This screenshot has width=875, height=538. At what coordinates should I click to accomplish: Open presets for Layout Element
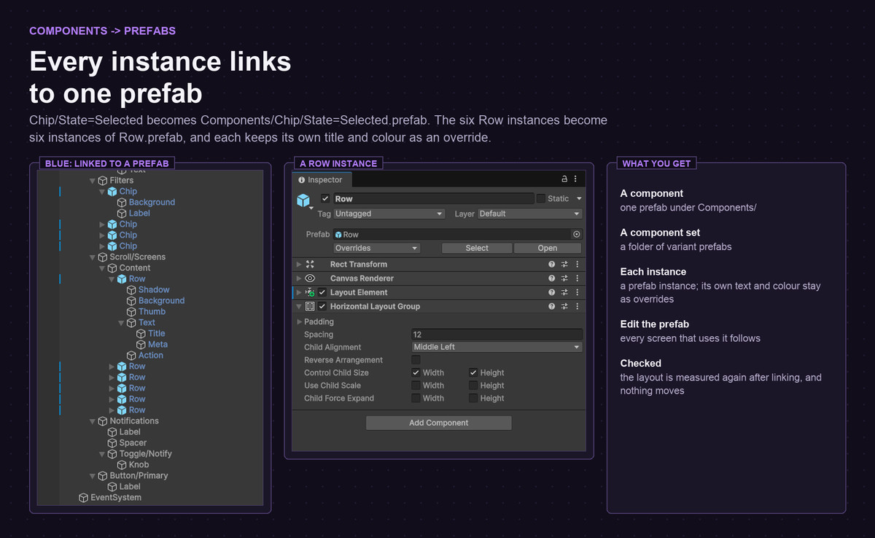point(564,292)
